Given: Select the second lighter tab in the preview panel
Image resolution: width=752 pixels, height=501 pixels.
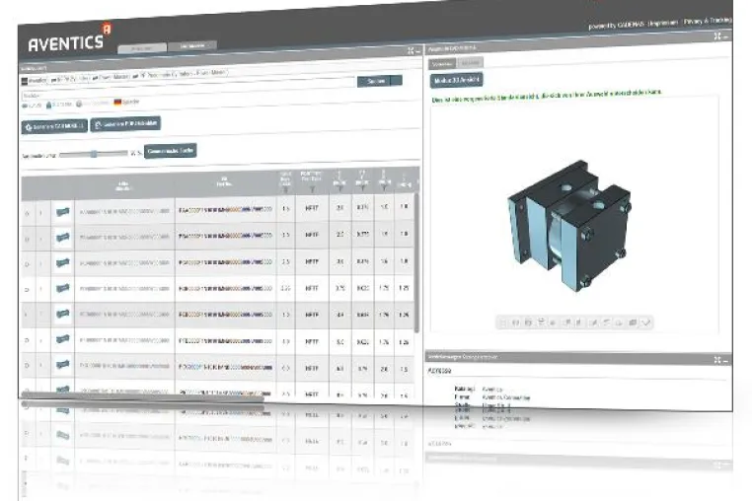Looking at the screenshot, I should coord(470,63).
